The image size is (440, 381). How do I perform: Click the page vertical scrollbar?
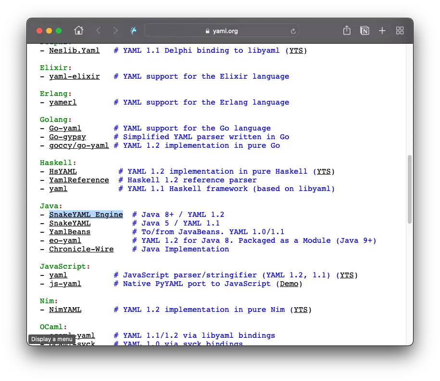(x=409, y=189)
